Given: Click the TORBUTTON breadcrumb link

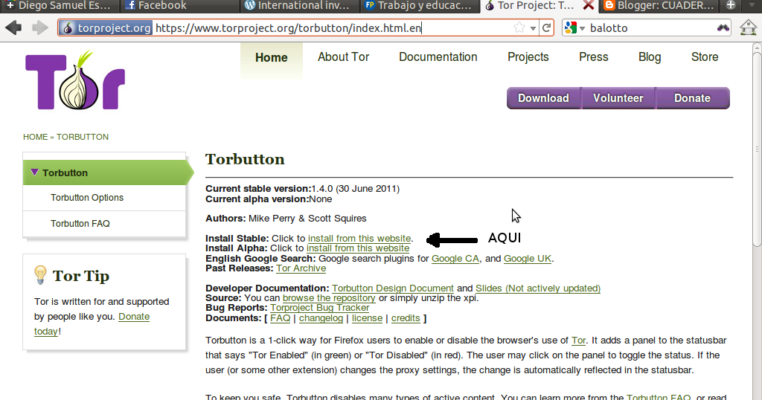Looking at the screenshot, I should click(x=83, y=137).
